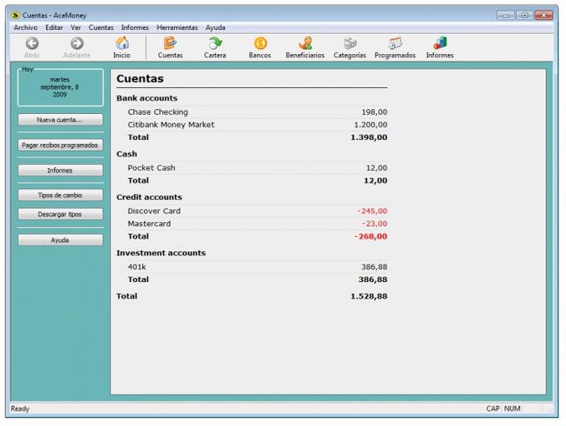
Task: Open the Informes menu in menu bar
Action: tap(135, 27)
